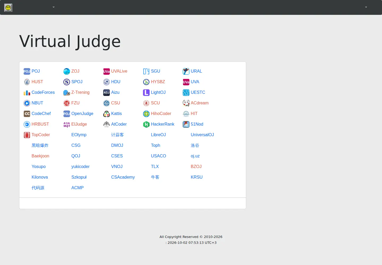382x265 pixels.
Task: Open the Szkopuł link
Action: point(79,177)
